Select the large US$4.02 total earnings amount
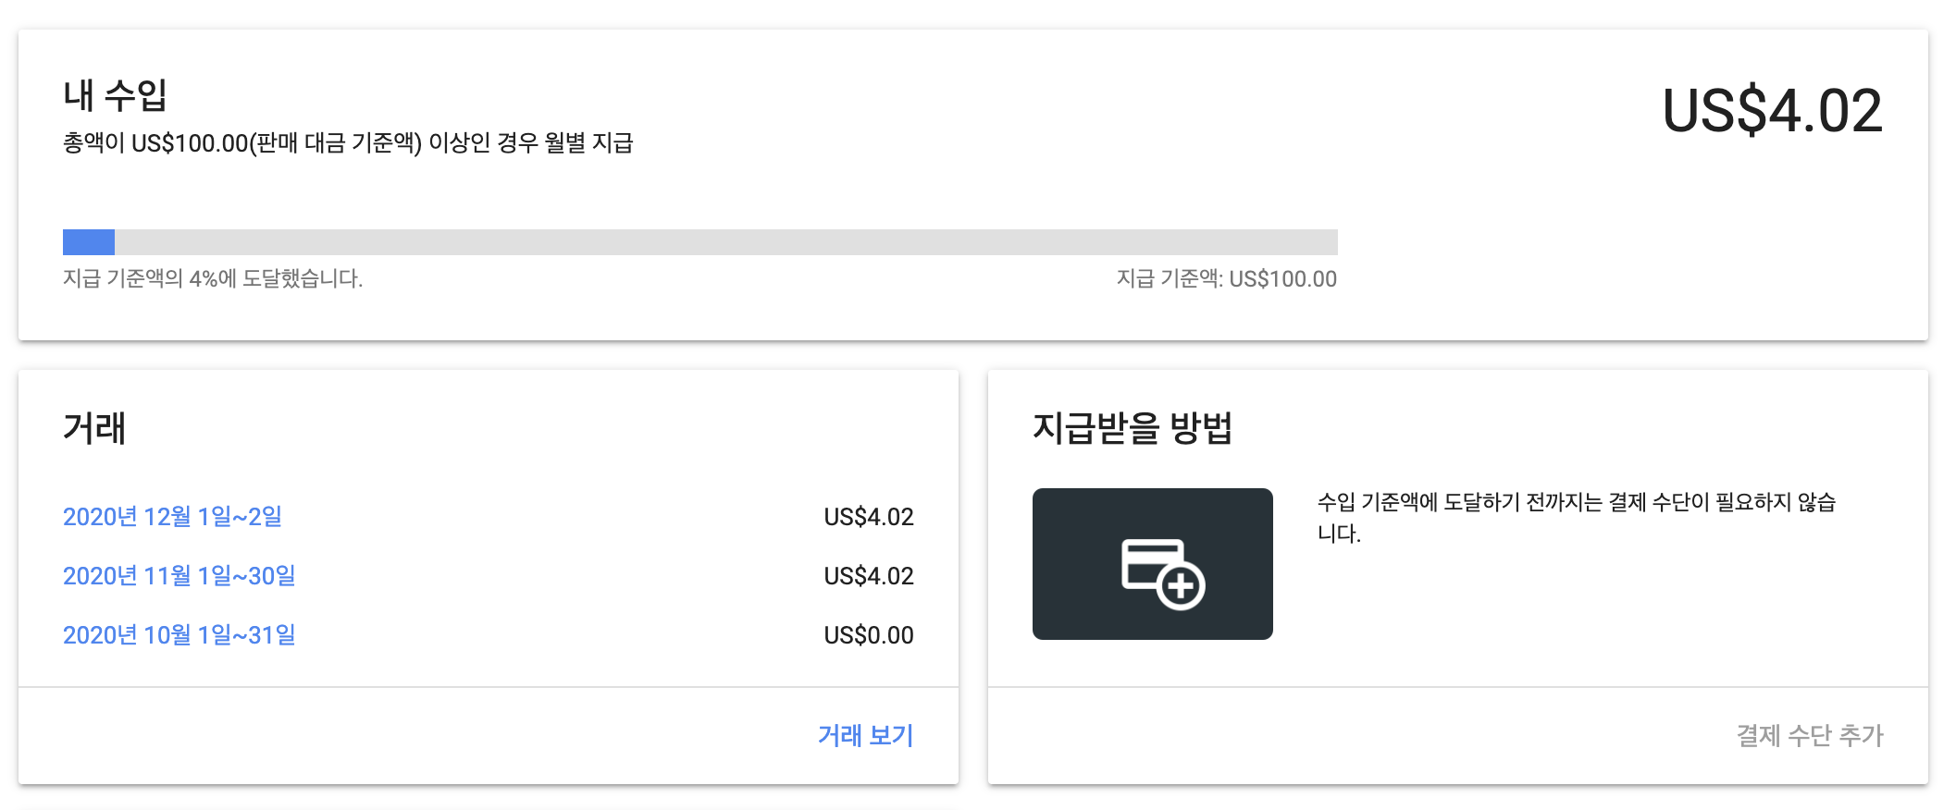Screen dimensions: 1956x810 coord(1772,111)
